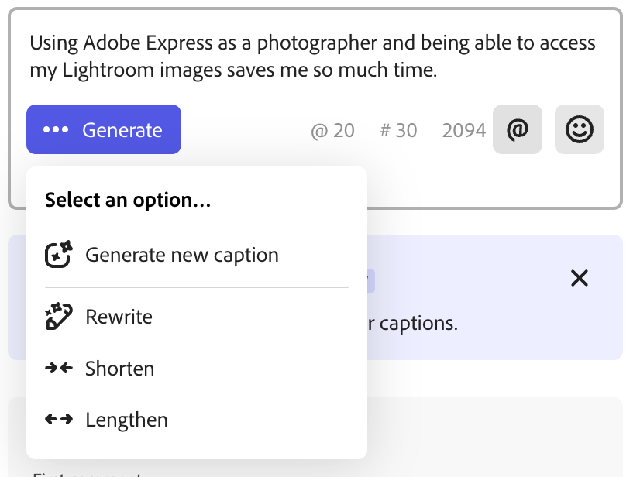Screen dimensions: 640x477
Task: Click the sparkle Generate new caption icon
Action: 60,255
